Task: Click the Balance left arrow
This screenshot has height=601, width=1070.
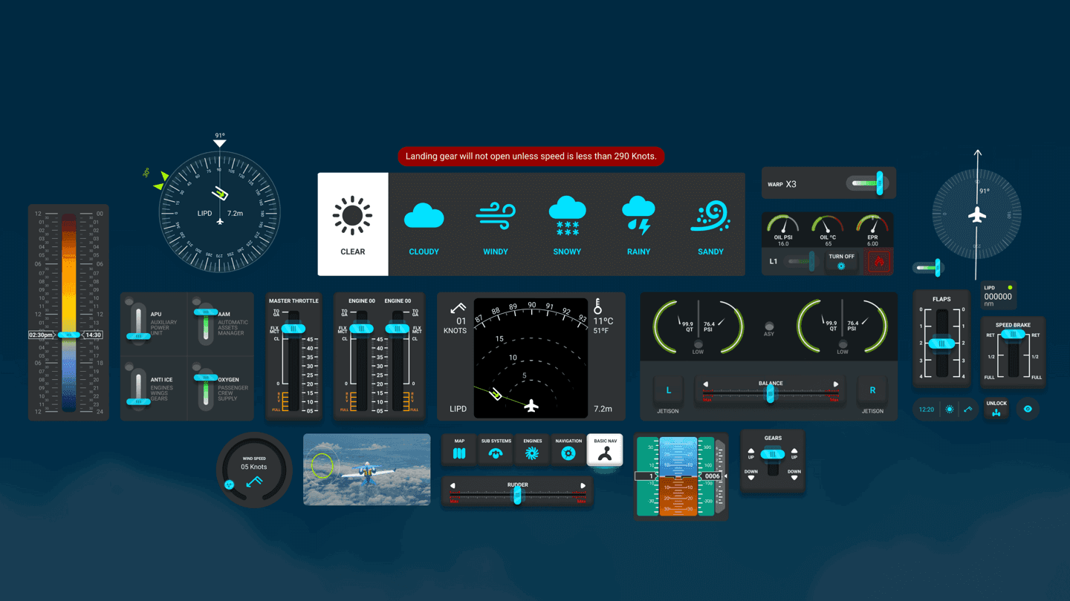Action: (706, 384)
